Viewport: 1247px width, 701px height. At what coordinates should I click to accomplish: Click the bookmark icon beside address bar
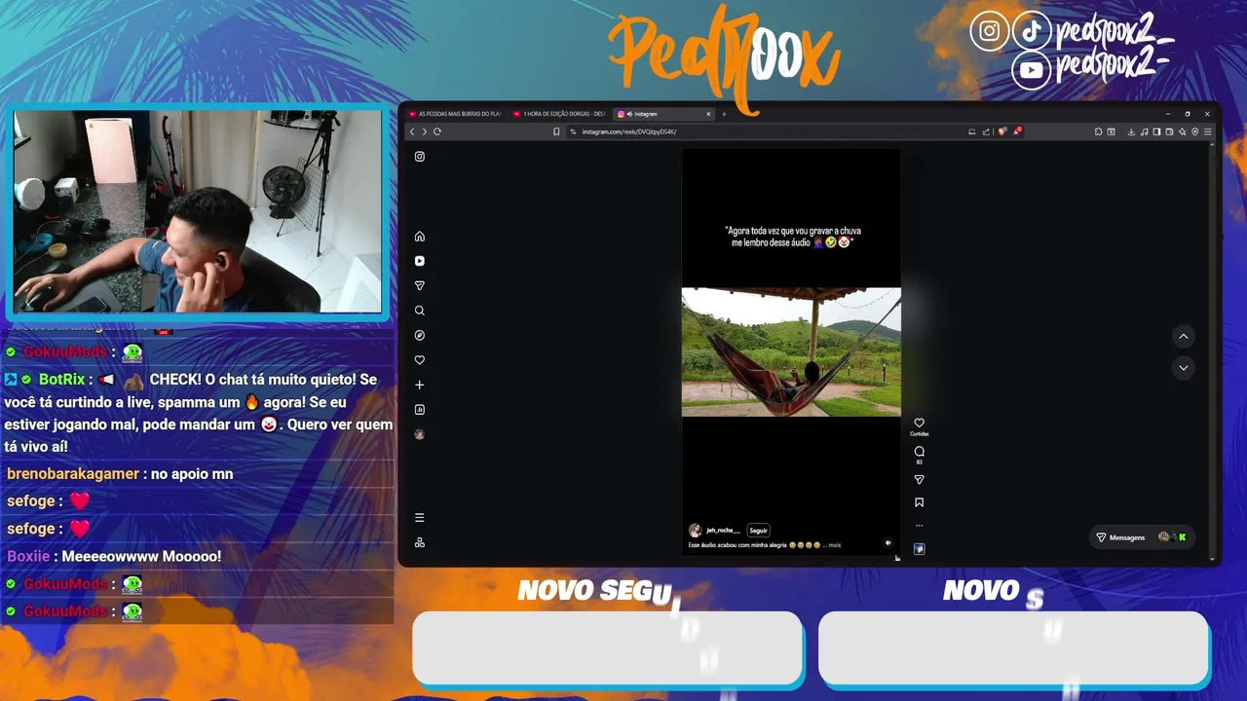click(556, 131)
